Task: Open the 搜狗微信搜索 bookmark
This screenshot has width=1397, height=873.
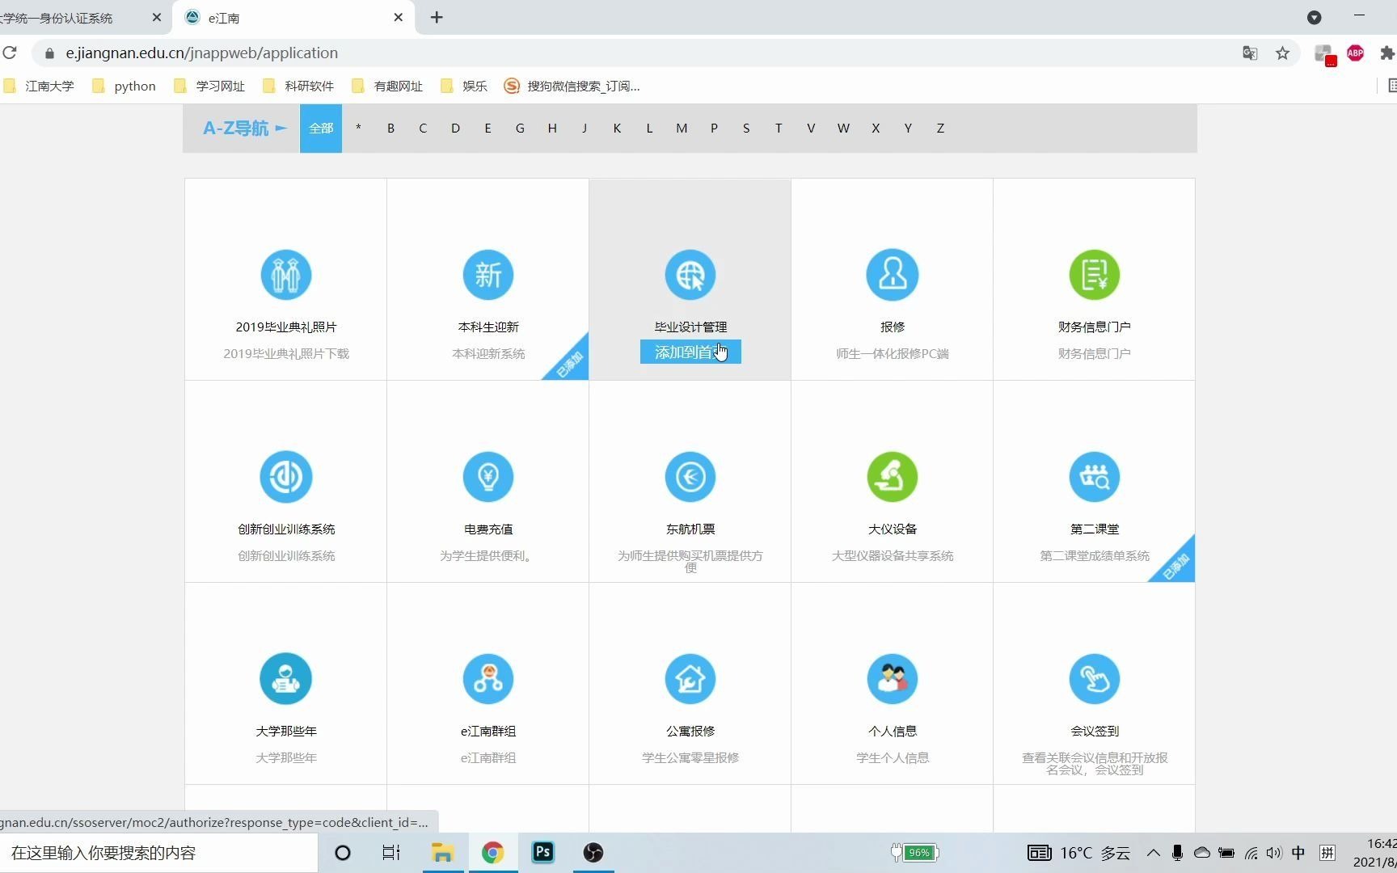Action: pos(572,86)
